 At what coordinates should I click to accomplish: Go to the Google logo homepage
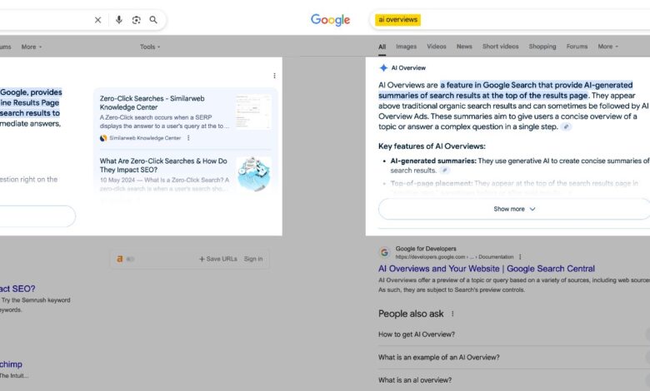pyautogui.click(x=330, y=20)
